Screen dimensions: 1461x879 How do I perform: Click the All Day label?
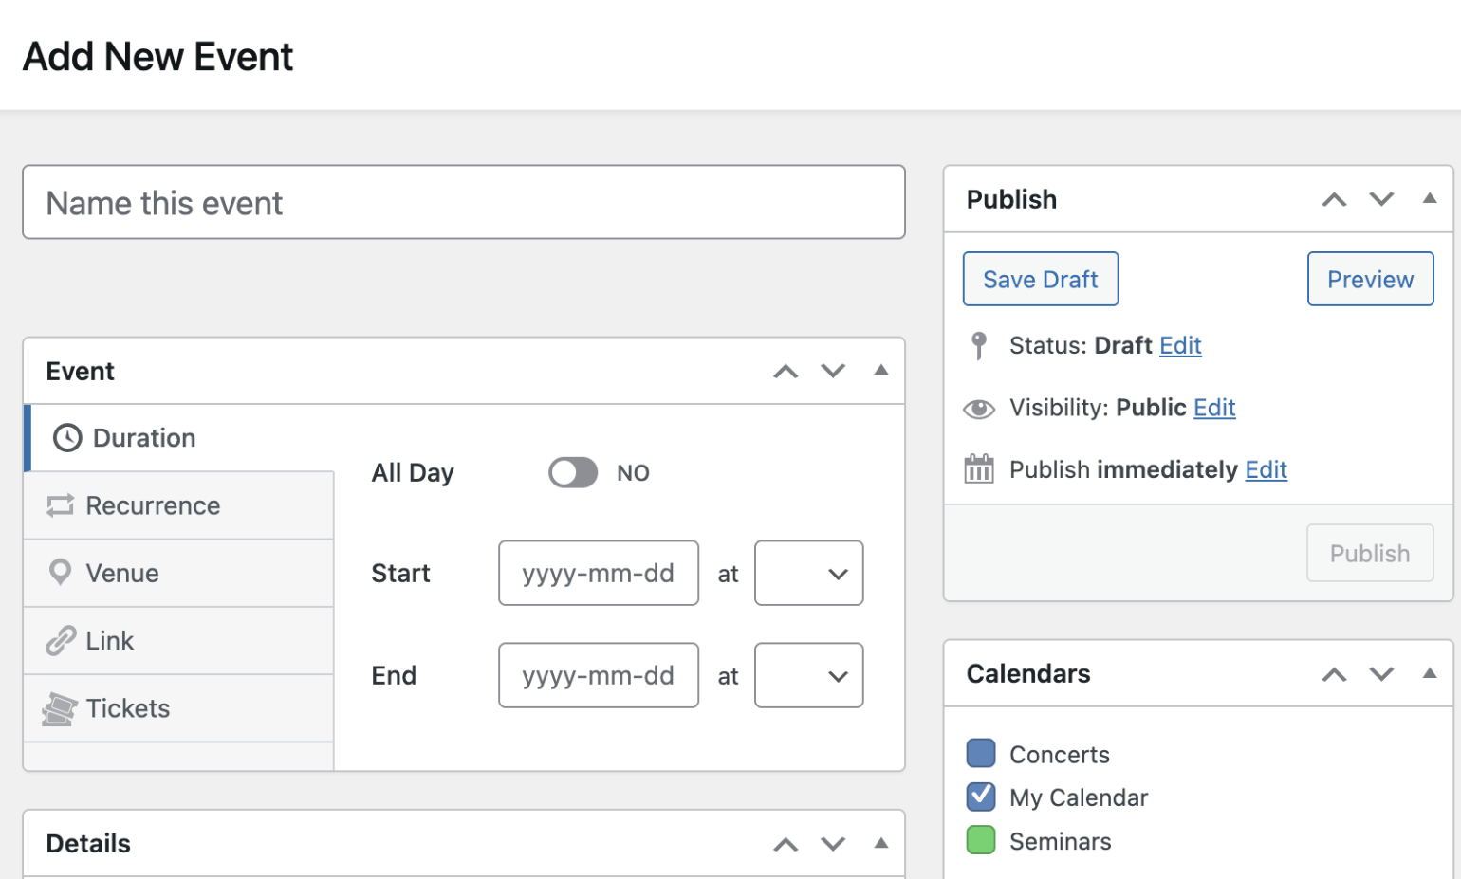click(x=413, y=473)
